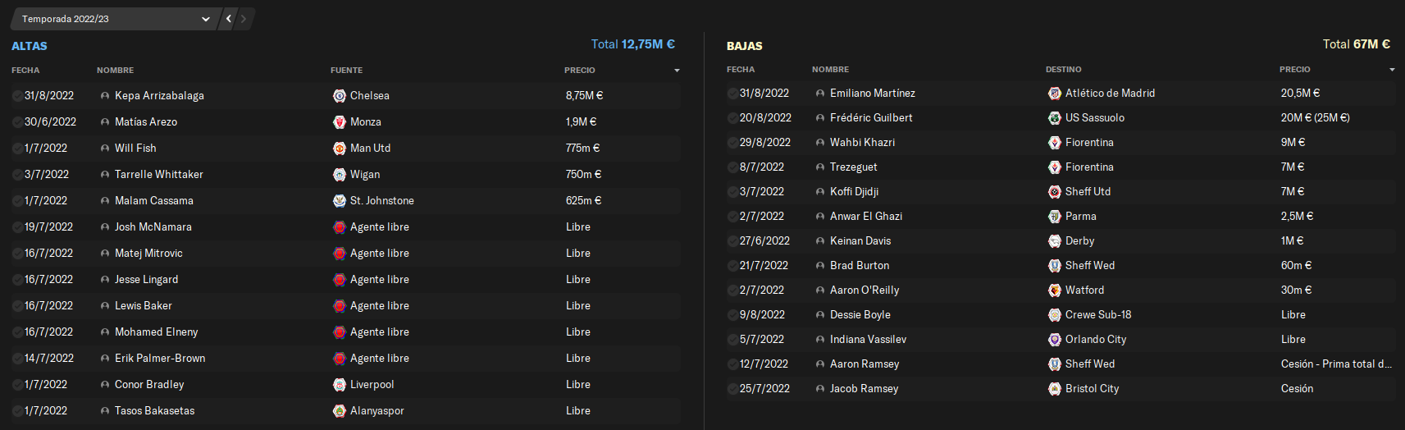Go to the next season arrow

point(244,19)
